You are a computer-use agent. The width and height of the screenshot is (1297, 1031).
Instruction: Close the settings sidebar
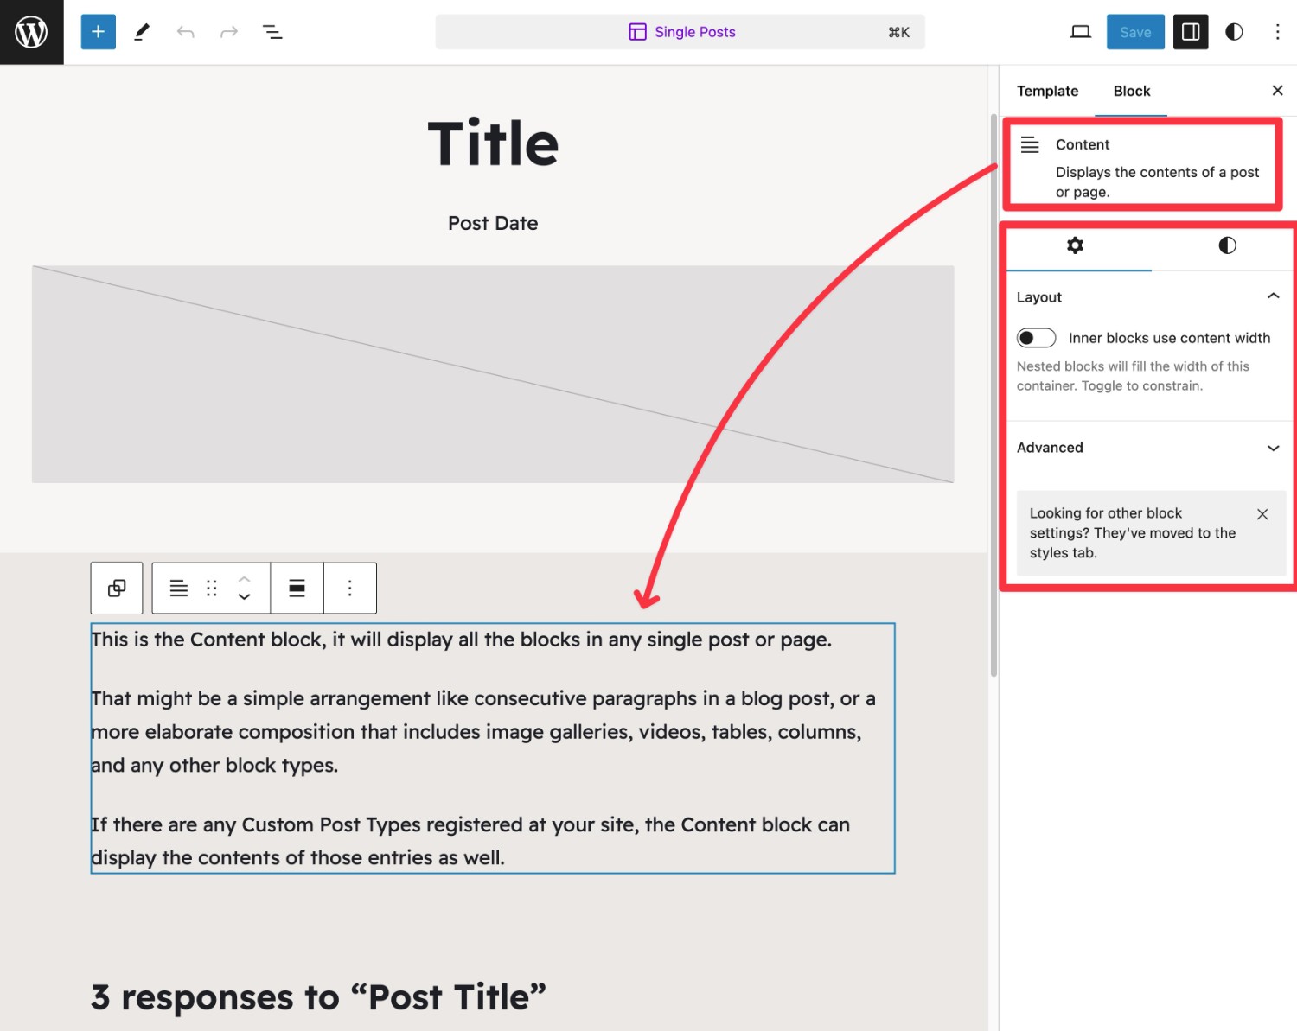(1277, 91)
